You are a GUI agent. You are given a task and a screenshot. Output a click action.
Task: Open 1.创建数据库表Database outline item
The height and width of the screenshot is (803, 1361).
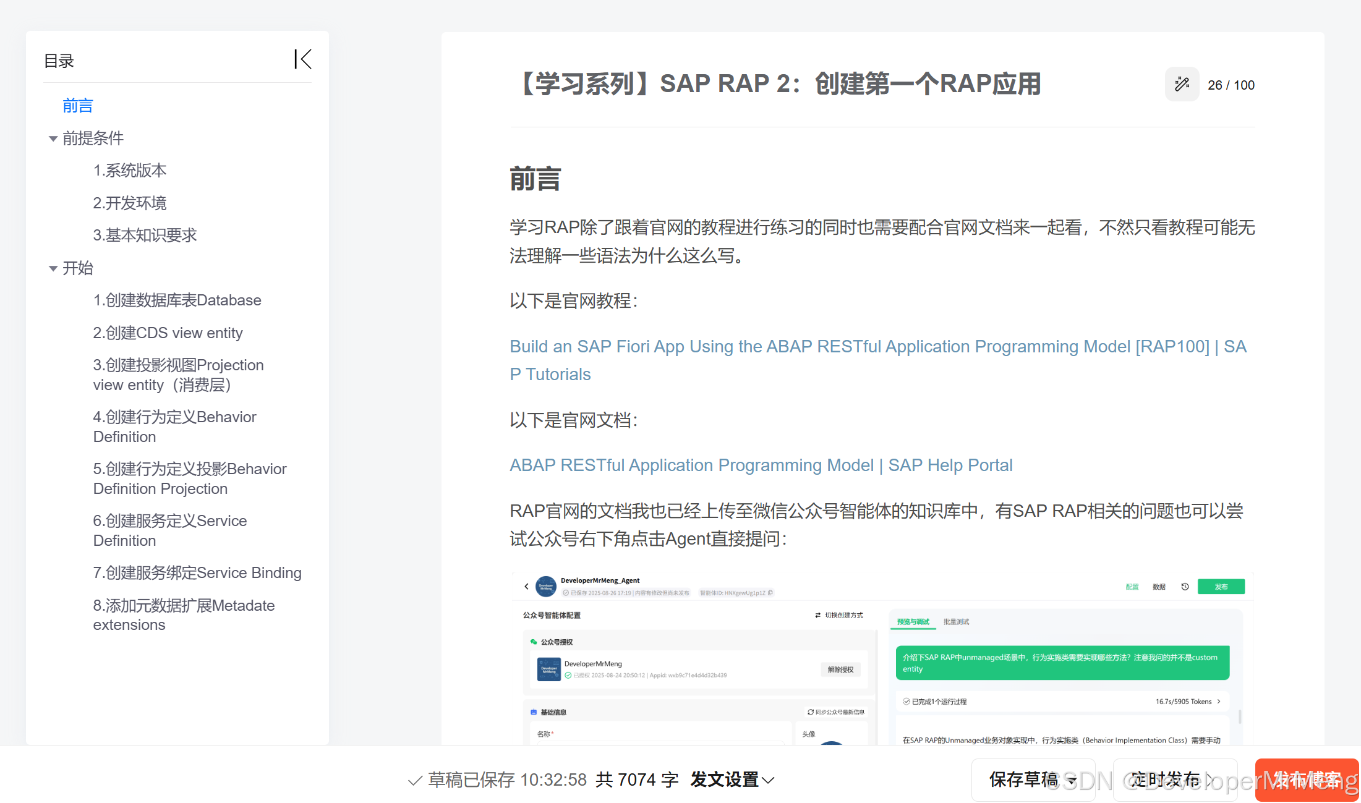pos(177,300)
